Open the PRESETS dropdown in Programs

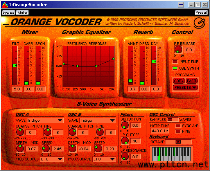tap(185, 88)
